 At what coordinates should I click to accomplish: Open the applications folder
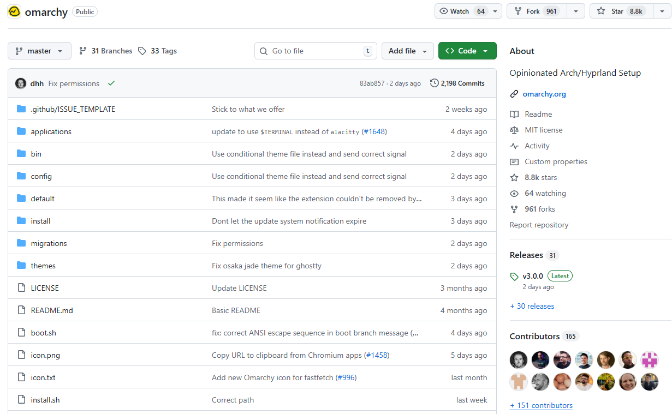tap(51, 131)
